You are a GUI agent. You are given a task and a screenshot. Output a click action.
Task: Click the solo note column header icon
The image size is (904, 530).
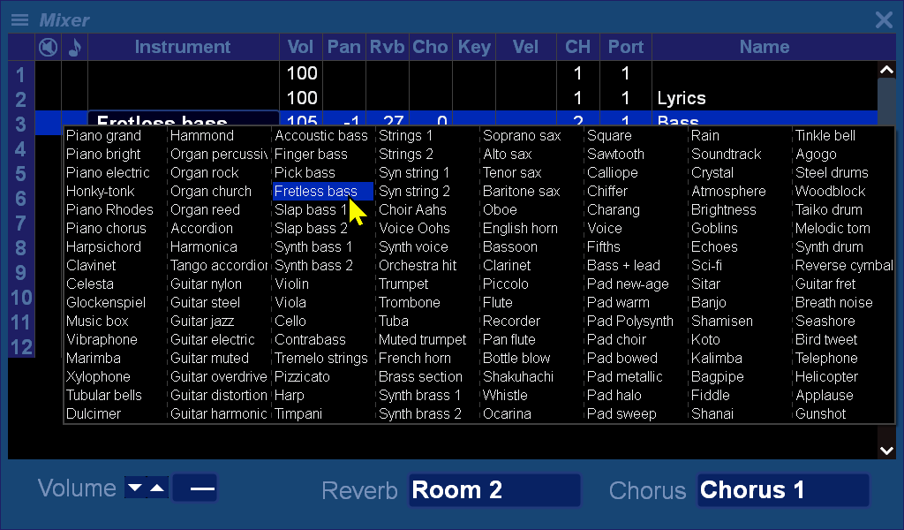[74, 47]
